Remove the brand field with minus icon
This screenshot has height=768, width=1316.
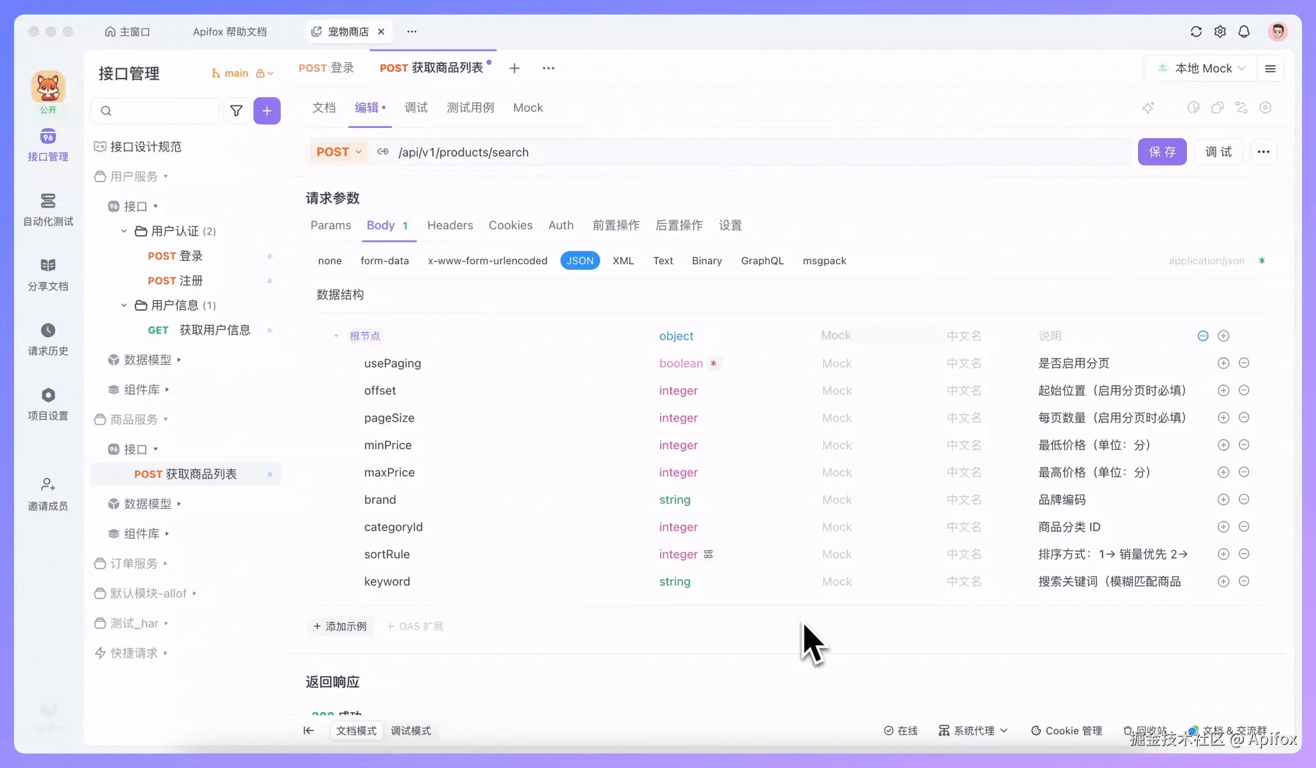[x=1244, y=499]
